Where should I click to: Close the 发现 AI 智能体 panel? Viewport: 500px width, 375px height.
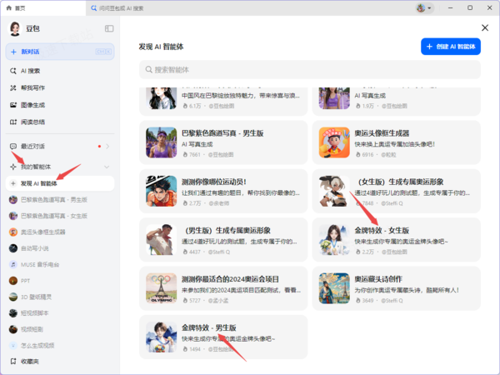click(485, 27)
